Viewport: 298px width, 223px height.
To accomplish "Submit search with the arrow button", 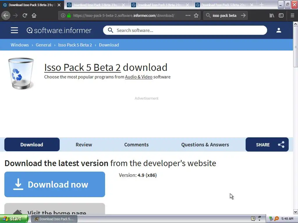I will click(x=243, y=15).
